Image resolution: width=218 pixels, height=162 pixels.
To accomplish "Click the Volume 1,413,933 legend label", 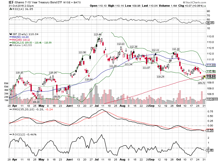I will point(22,45).
